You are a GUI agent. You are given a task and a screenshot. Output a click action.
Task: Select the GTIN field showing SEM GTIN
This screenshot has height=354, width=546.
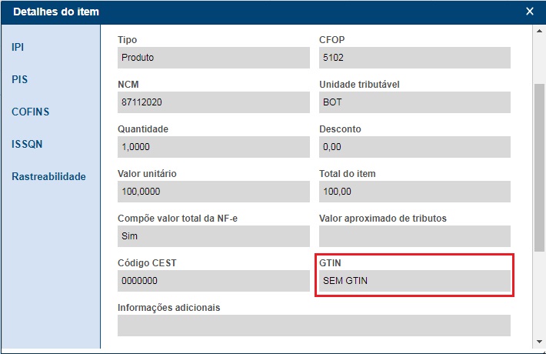[414, 281]
